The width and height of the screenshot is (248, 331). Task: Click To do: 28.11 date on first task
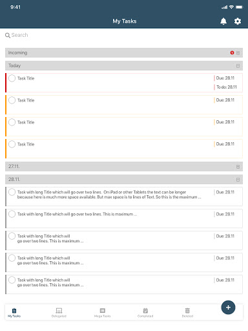click(227, 87)
